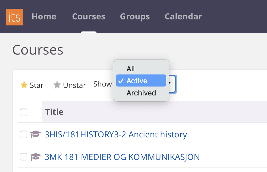Pick "Archived" in the Show filter list
The image size is (267, 172).
[x=141, y=93]
